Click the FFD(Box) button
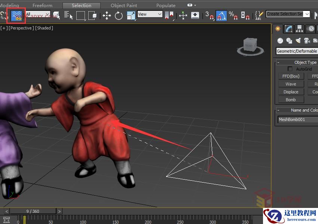This screenshot has height=224, width=318. tap(291, 76)
